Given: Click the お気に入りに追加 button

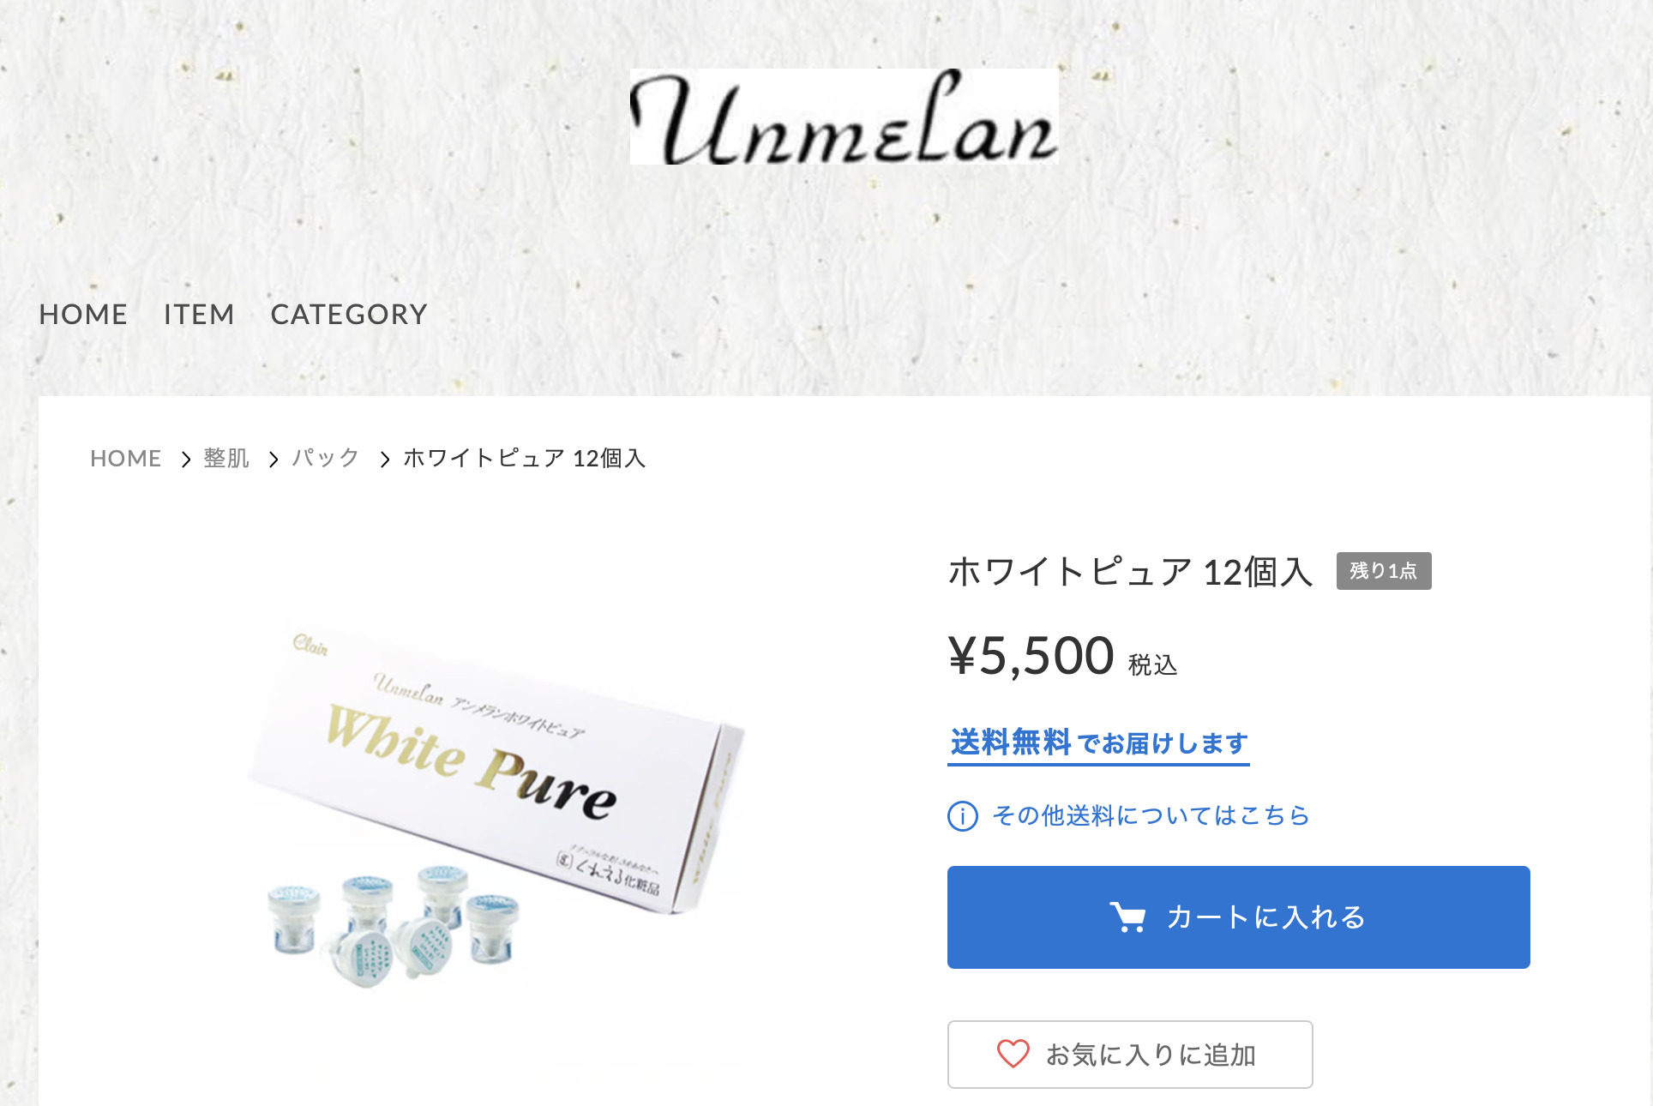Looking at the screenshot, I should coord(1130,1055).
